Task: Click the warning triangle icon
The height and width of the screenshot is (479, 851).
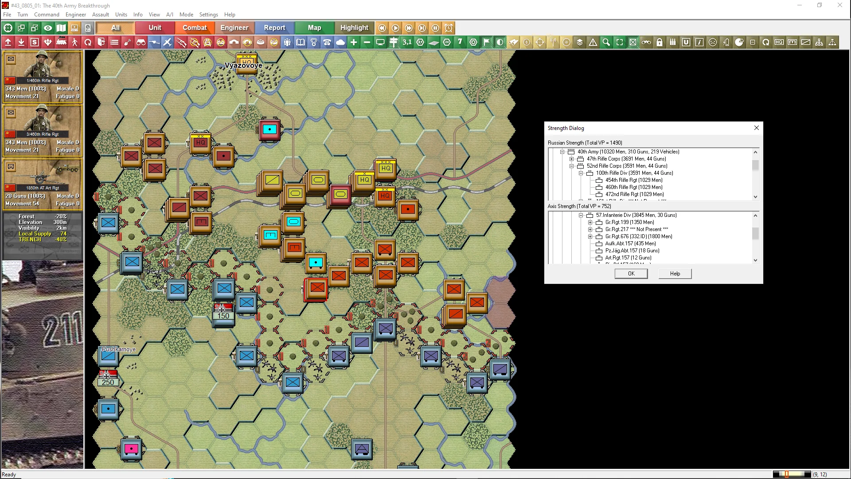Action: [593, 42]
